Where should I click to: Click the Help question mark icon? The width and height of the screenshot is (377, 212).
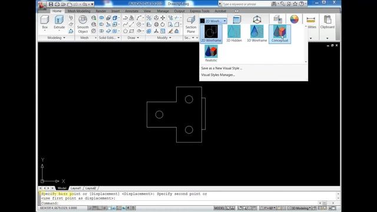(301, 4)
